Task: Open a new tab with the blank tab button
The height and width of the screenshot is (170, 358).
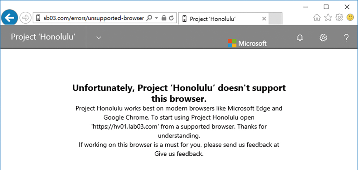Action: [275, 19]
